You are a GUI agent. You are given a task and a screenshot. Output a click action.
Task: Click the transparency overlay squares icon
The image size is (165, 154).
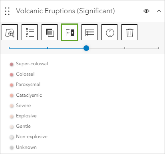(x=50, y=32)
